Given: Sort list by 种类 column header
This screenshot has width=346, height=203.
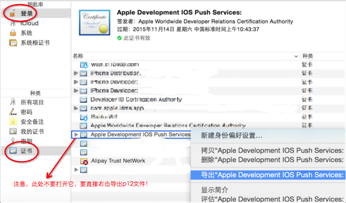Looking at the screenshot, I should coord(308,56).
